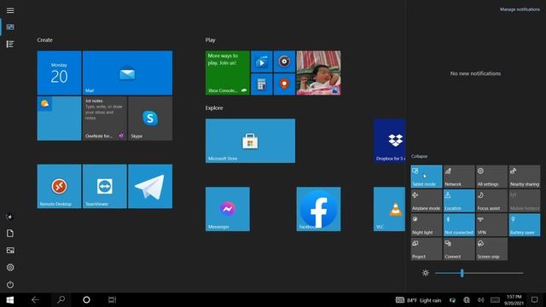Expand the Start hamburger menu
Viewport: 546px width, 307px height.
(x=10, y=10)
